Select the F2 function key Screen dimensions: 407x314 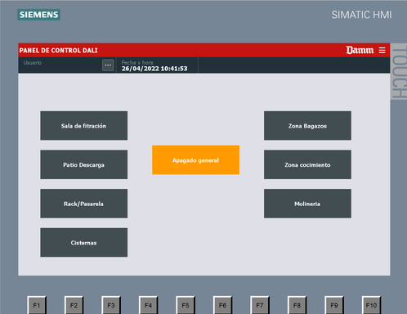tap(74, 305)
